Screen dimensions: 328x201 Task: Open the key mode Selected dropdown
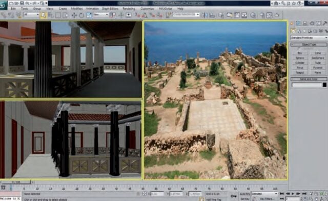(264, 194)
